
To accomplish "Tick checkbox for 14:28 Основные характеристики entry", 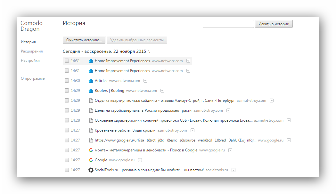I will point(67,120).
